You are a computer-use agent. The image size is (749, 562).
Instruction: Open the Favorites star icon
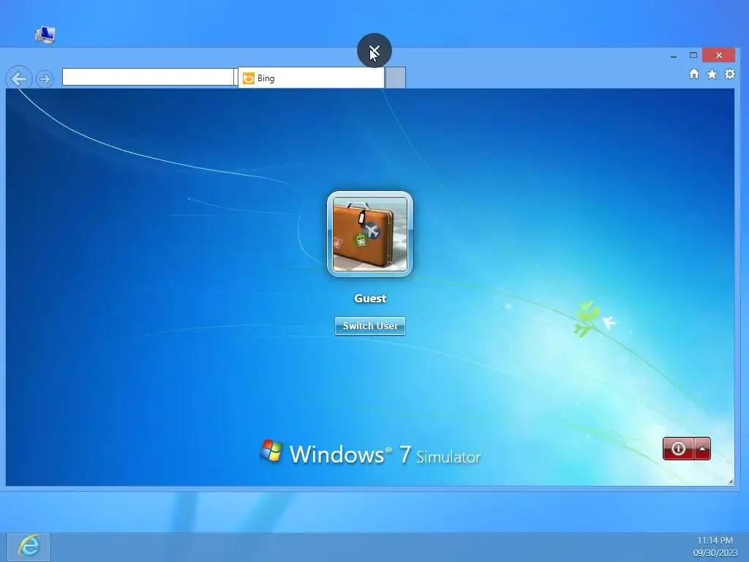712,74
